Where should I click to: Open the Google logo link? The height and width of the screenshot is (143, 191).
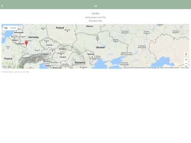coord(7,67)
